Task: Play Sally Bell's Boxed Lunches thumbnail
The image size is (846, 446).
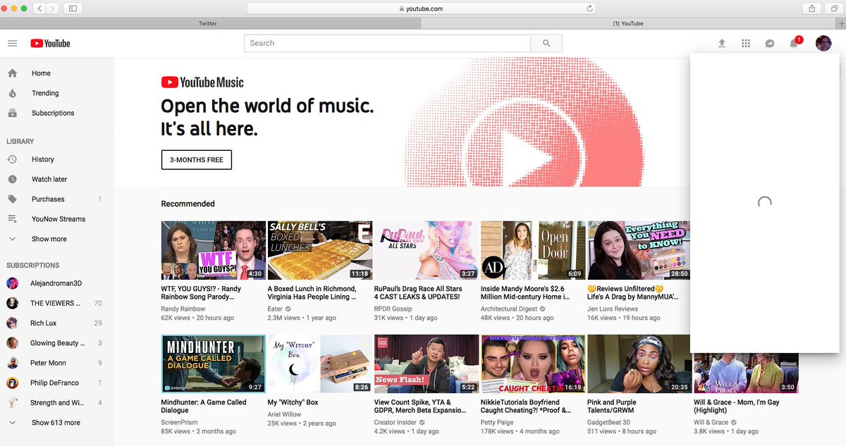Action: (320, 251)
